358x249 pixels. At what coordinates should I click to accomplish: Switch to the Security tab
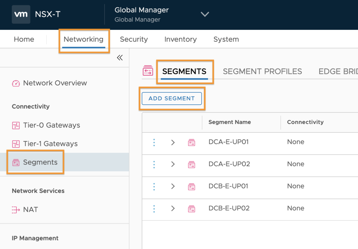(x=134, y=39)
